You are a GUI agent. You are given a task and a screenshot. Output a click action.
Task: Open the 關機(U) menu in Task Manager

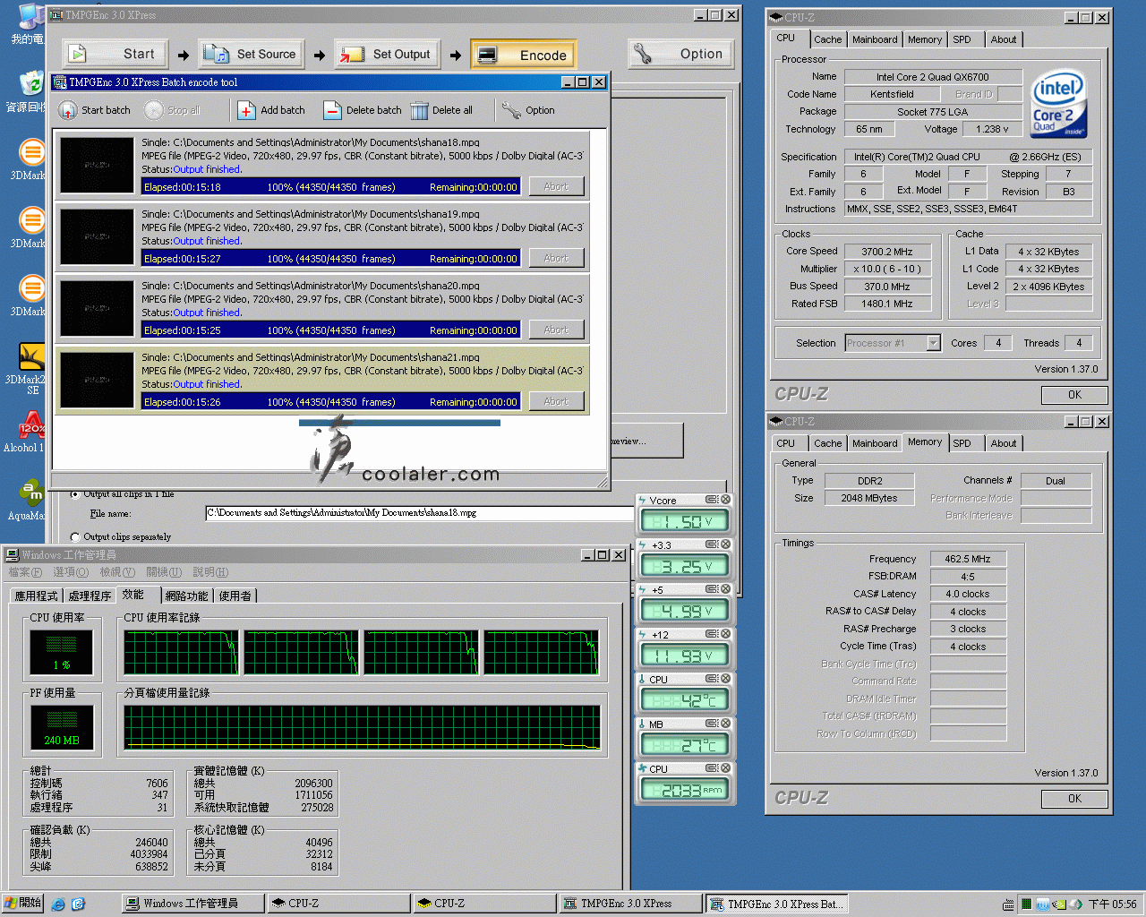tap(164, 572)
